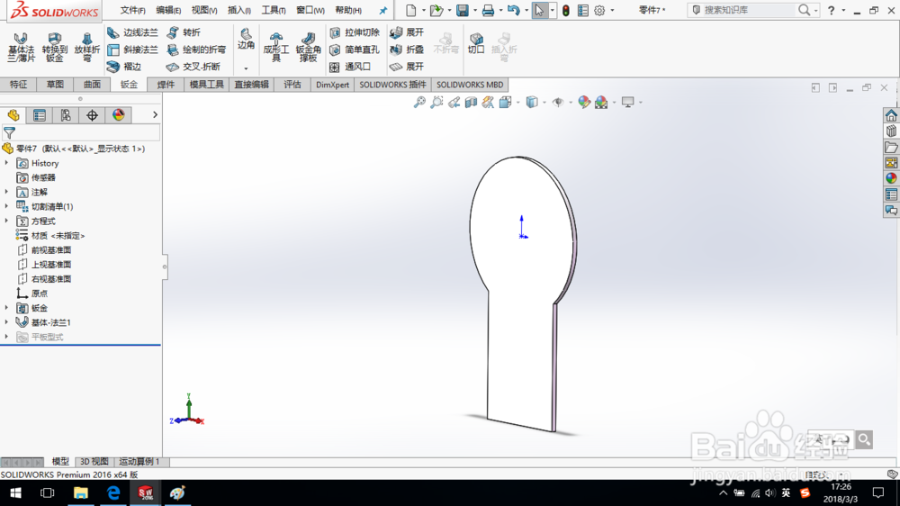Screen dimensions: 900x506
Task: Expand the 钣金 (Sheet-Metal) feature node
Action: pyautogui.click(x=7, y=308)
